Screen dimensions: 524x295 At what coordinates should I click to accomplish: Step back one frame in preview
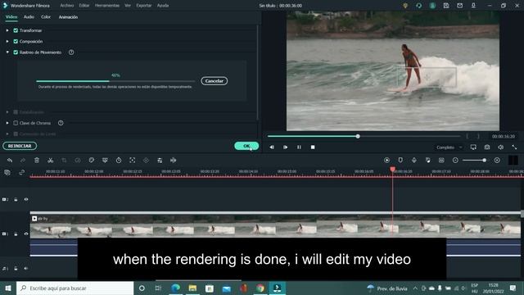click(272, 147)
